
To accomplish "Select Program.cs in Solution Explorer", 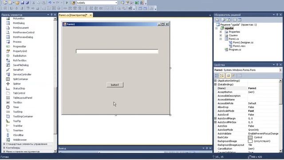I will coord(235,49).
